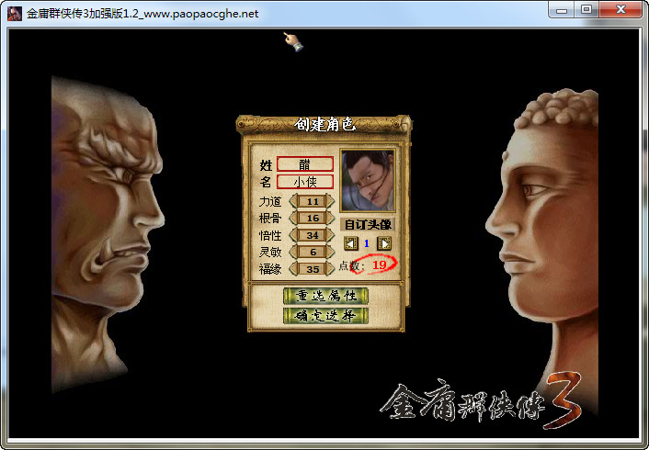Maximize the game window

(586, 10)
